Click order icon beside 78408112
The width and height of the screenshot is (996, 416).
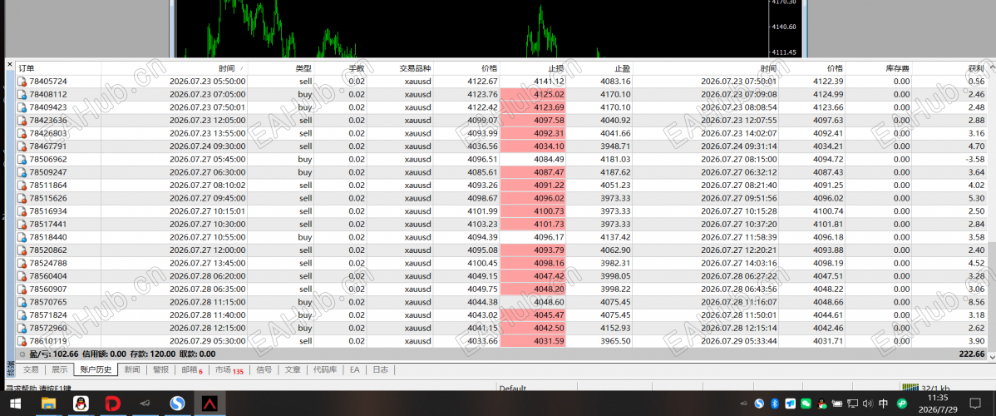pyautogui.click(x=22, y=95)
